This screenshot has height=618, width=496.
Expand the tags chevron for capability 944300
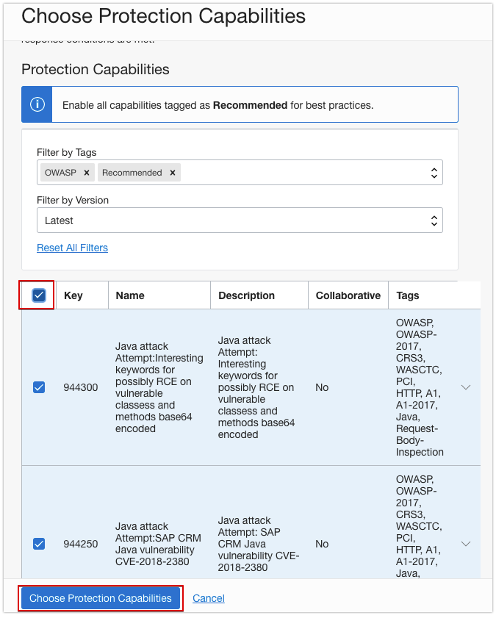465,387
